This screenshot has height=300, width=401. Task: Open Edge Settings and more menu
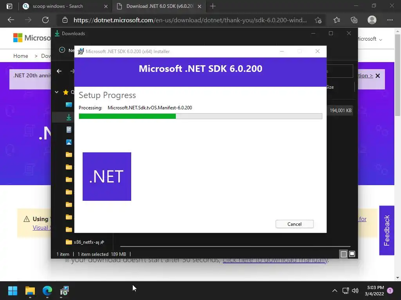pos(390,20)
